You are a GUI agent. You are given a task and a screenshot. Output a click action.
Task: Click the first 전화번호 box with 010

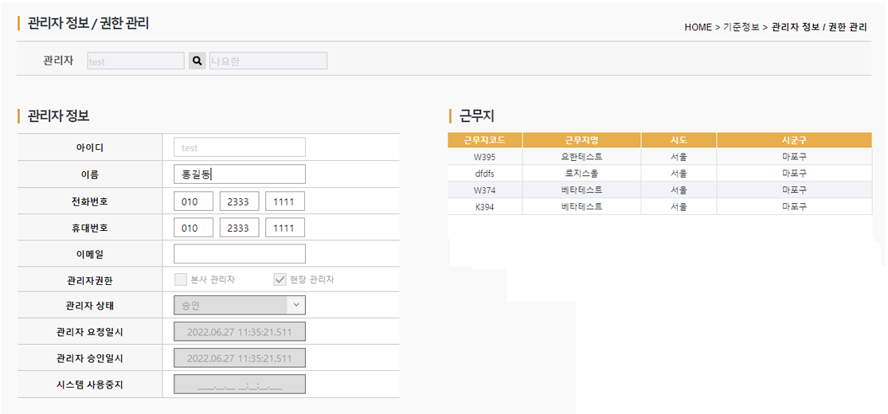(193, 201)
